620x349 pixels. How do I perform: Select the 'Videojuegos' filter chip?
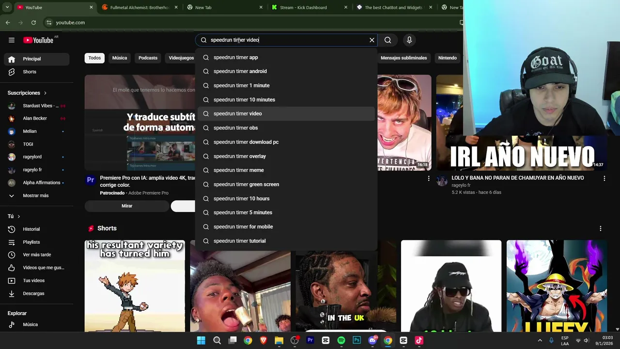click(181, 58)
